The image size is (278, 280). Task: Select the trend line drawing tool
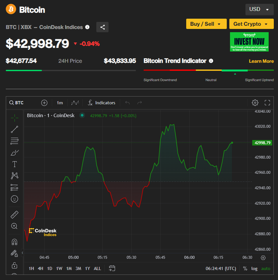tap(14, 130)
